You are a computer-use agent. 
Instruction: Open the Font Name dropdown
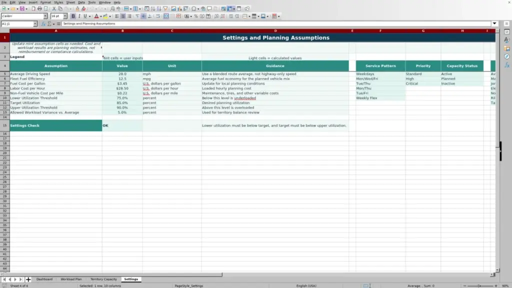(x=45, y=16)
